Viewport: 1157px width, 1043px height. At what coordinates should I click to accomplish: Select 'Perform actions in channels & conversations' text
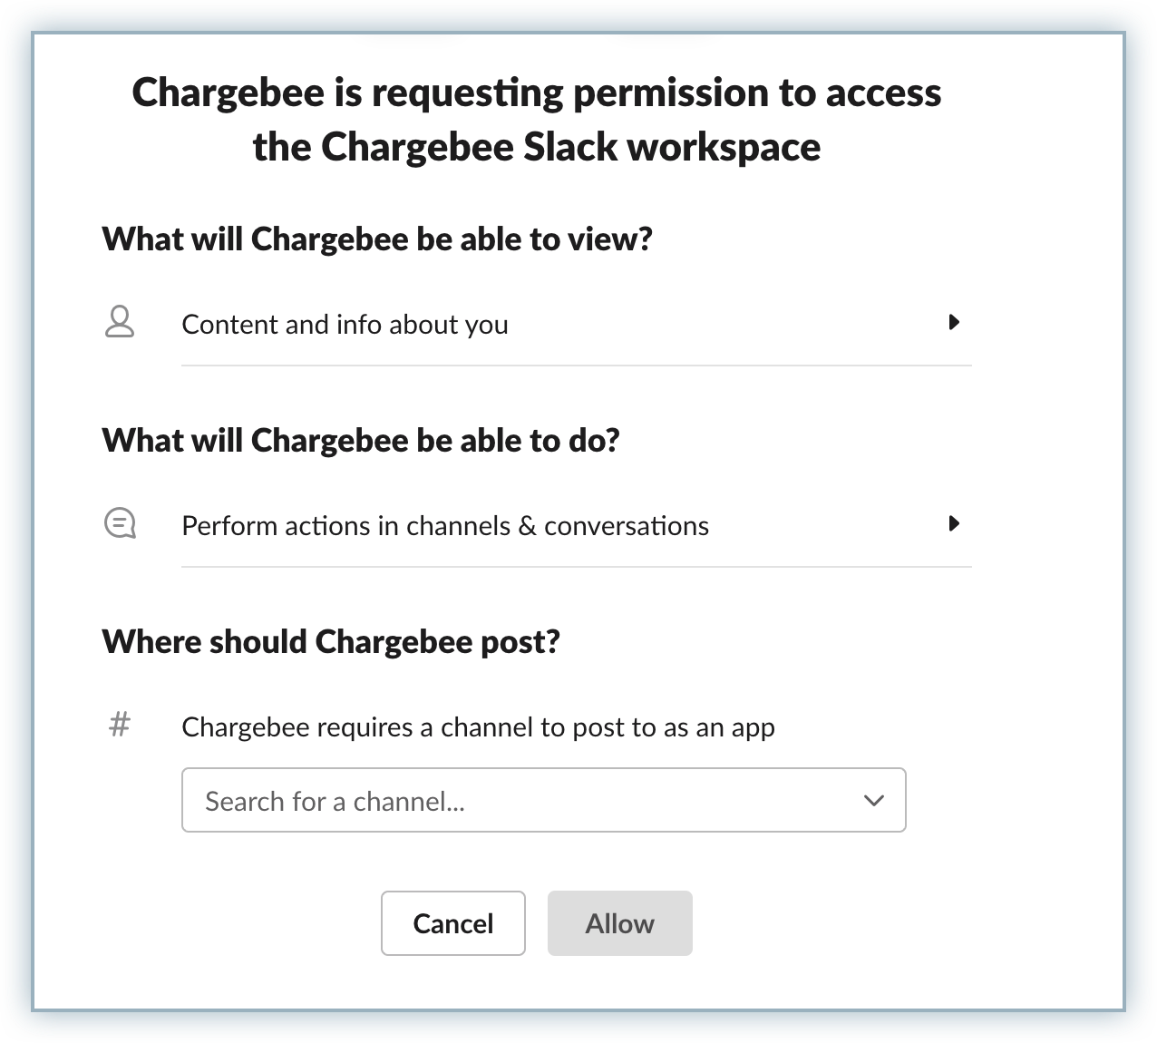(x=445, y=526)
